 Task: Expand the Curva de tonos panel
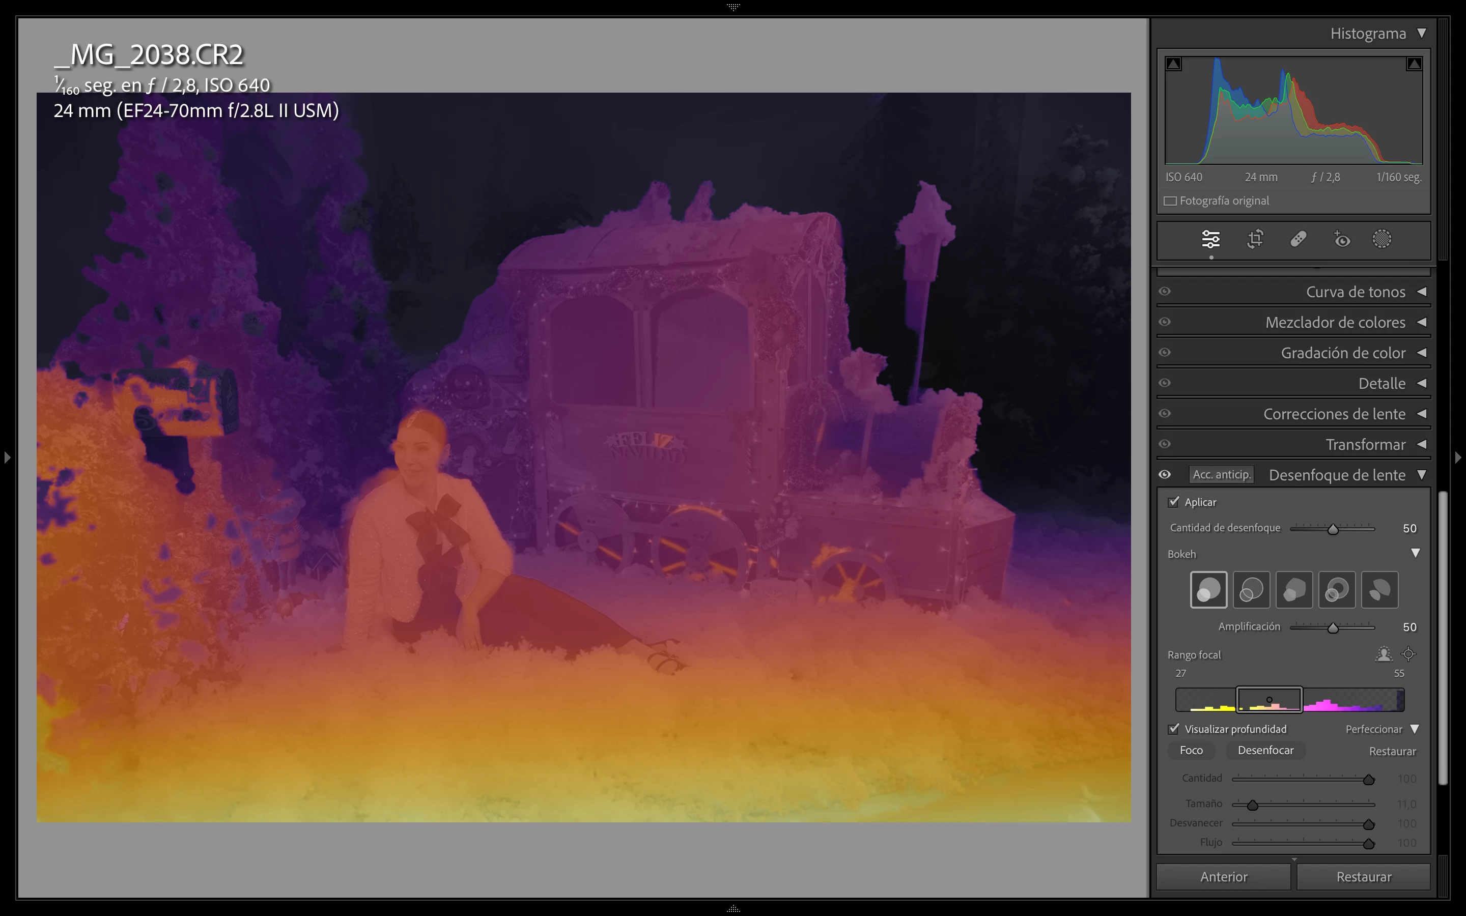[1421, 292]
